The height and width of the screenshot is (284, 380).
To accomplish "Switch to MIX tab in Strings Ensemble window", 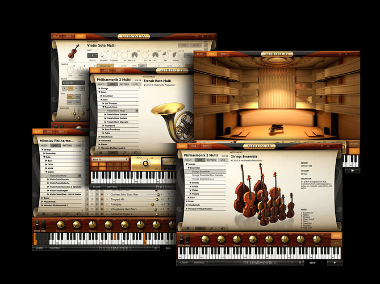I will [x=194, y=146].
